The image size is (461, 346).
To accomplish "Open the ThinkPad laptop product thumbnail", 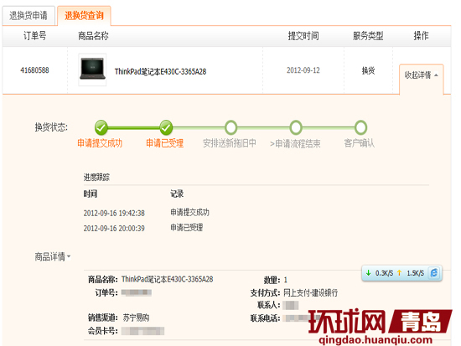I will 92,70.
